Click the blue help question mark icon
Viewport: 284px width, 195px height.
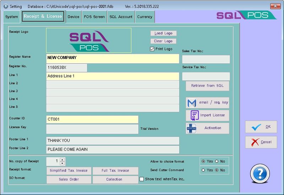(x=260, y=174)
